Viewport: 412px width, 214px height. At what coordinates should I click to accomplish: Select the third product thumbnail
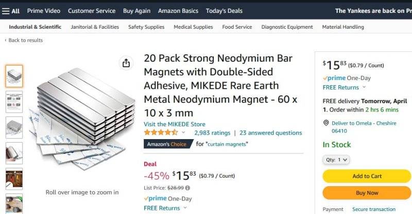pyautogui.click(x=14, y=127)
